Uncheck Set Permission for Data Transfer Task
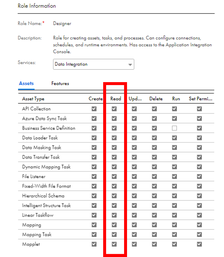Viewport: 224px width, 257px height. [199, 157]
